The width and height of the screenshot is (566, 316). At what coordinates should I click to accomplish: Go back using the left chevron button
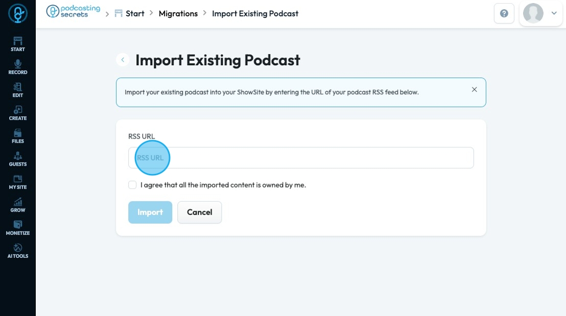click(x=123, y=60)
